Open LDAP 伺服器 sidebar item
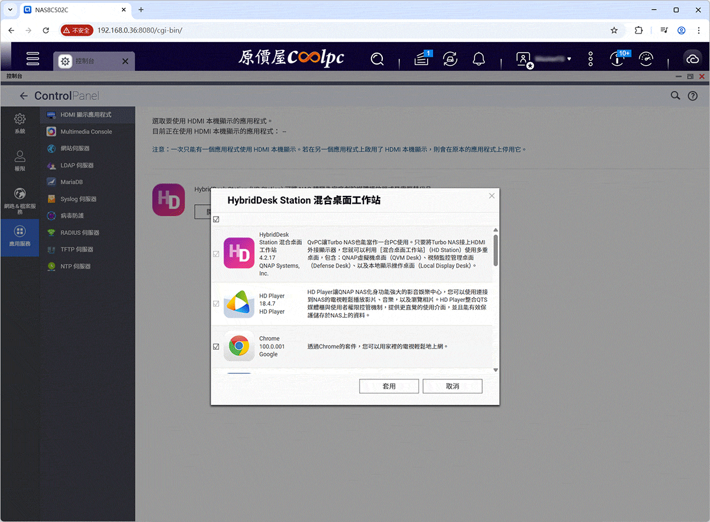 coord(88,165)
